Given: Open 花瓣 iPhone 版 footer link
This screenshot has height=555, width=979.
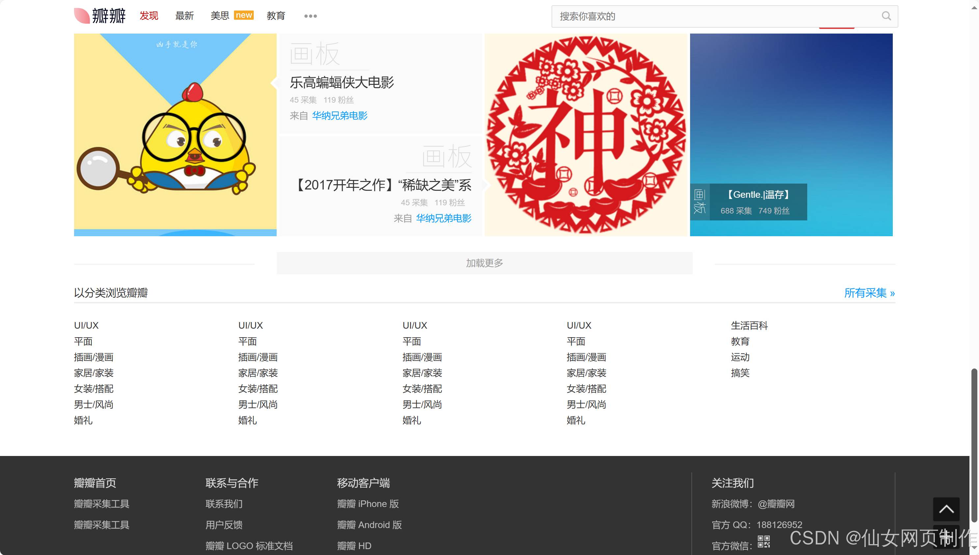Looking at the screenshot, I should (368, 504).
